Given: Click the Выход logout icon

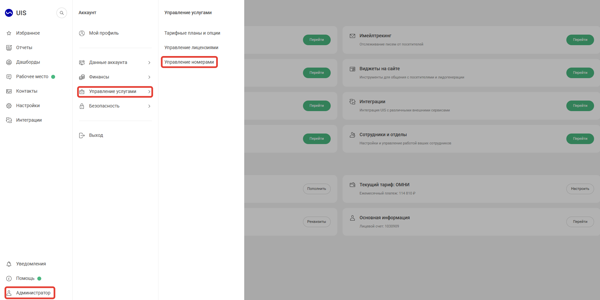Looking at the screenshot, I should (82, 135).
